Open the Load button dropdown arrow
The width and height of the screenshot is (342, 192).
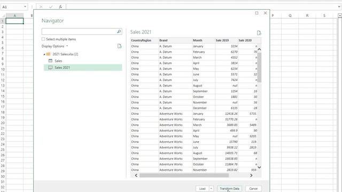point(211,188)
